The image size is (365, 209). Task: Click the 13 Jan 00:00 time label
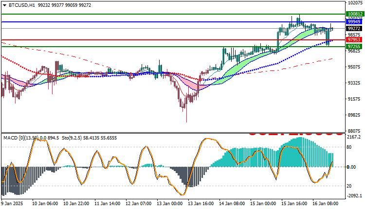coord(170,204)
